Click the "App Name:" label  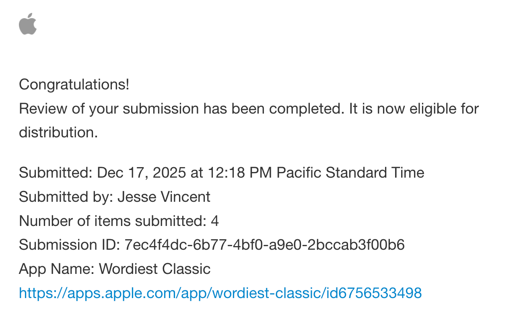coord(57,269)
